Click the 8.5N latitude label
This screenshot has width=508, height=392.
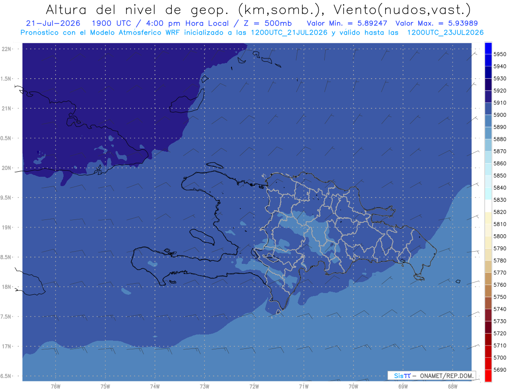click(5, 257)
